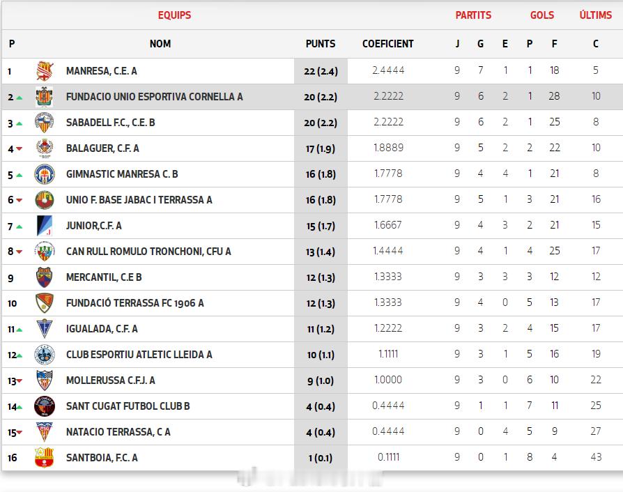This screenshot has height=492, width=623.
Task: Click the Igualada C.F. A crest
Action: point(44,329)
